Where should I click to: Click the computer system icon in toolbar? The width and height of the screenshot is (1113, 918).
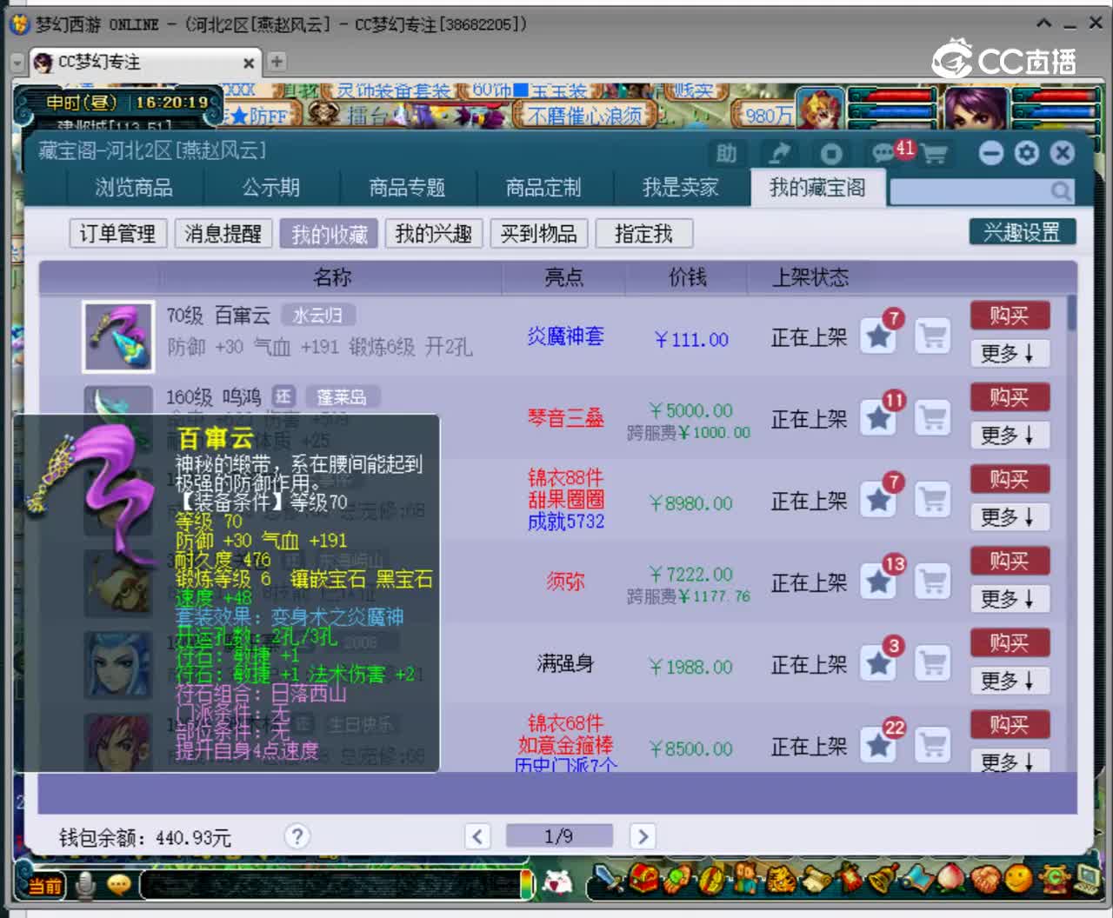coord(1088,879)
